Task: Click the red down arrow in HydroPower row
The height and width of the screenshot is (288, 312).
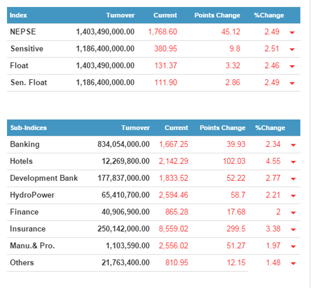Action: pos(293,196)
